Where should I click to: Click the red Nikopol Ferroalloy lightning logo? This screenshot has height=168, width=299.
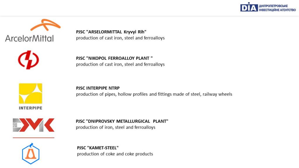point(28,60)
